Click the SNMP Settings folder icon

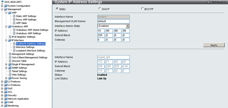pos(10,68)
